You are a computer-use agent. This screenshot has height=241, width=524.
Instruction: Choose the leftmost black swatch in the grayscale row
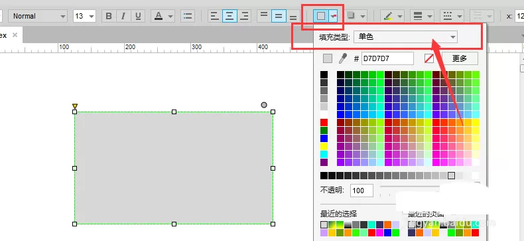click(x=324, y=175)
